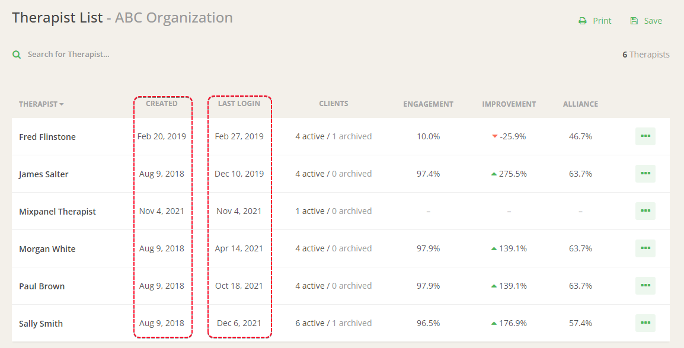Image resolution: width=684 pixels, height=348 pixels.
Task: Click the Engagement column header
Action: pyautogui.click(x=428, y=104)
